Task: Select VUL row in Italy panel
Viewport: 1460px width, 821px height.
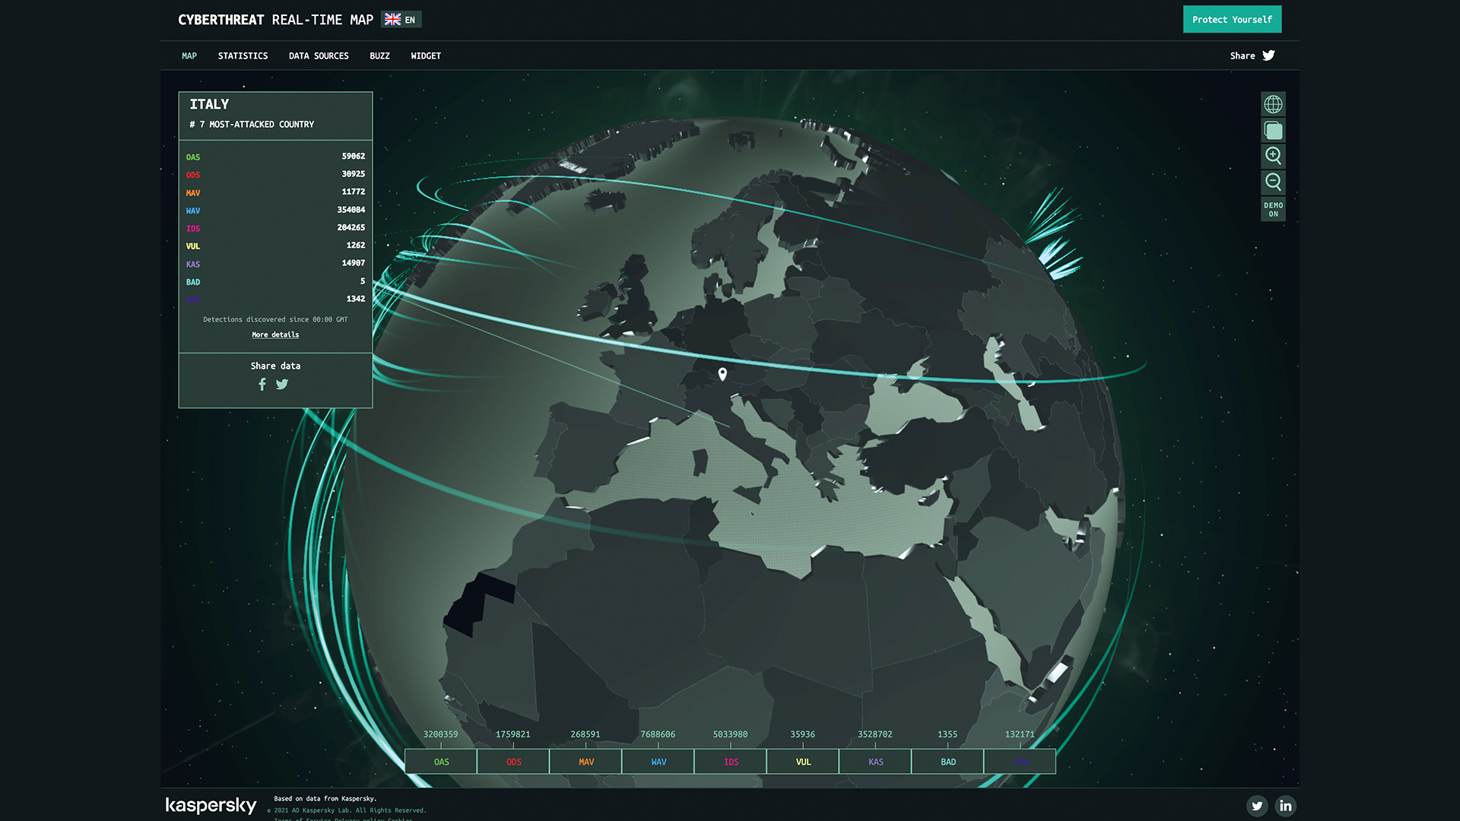Action: 275,246
